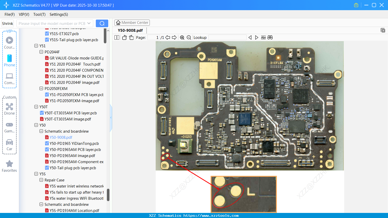Open Favorites star in sidebar
The height and width of the screenshot is (218, 388).
coord(9,166)
